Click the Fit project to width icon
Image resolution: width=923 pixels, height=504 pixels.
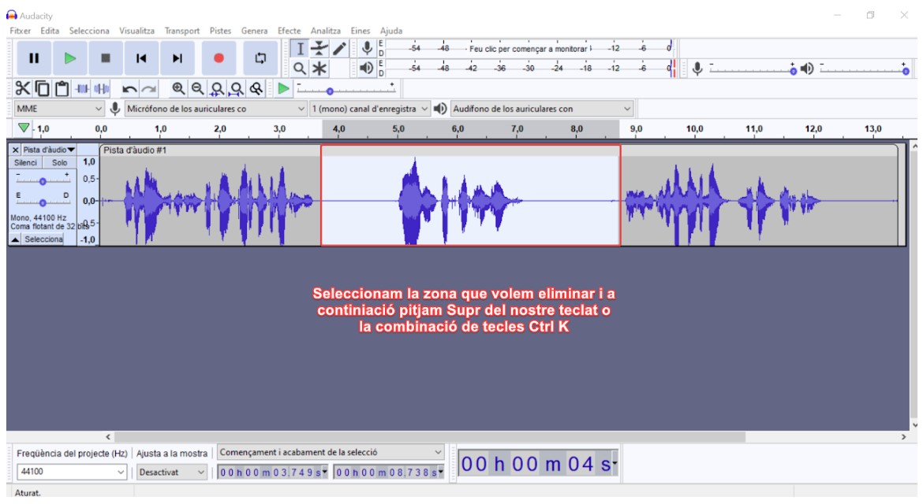(236, 89)
